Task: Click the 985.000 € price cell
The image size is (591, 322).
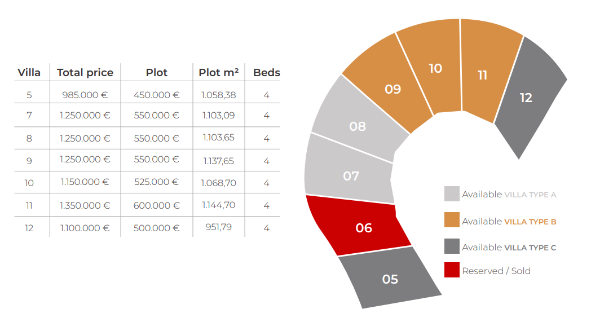Action: (85, 95)
